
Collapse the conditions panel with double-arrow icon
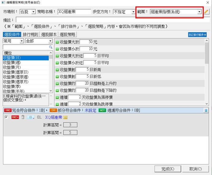[x=206, y=110]
